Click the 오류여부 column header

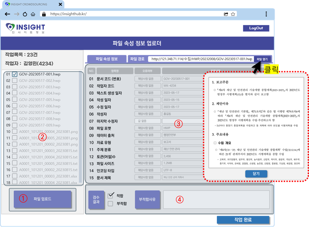click(147, 71)
